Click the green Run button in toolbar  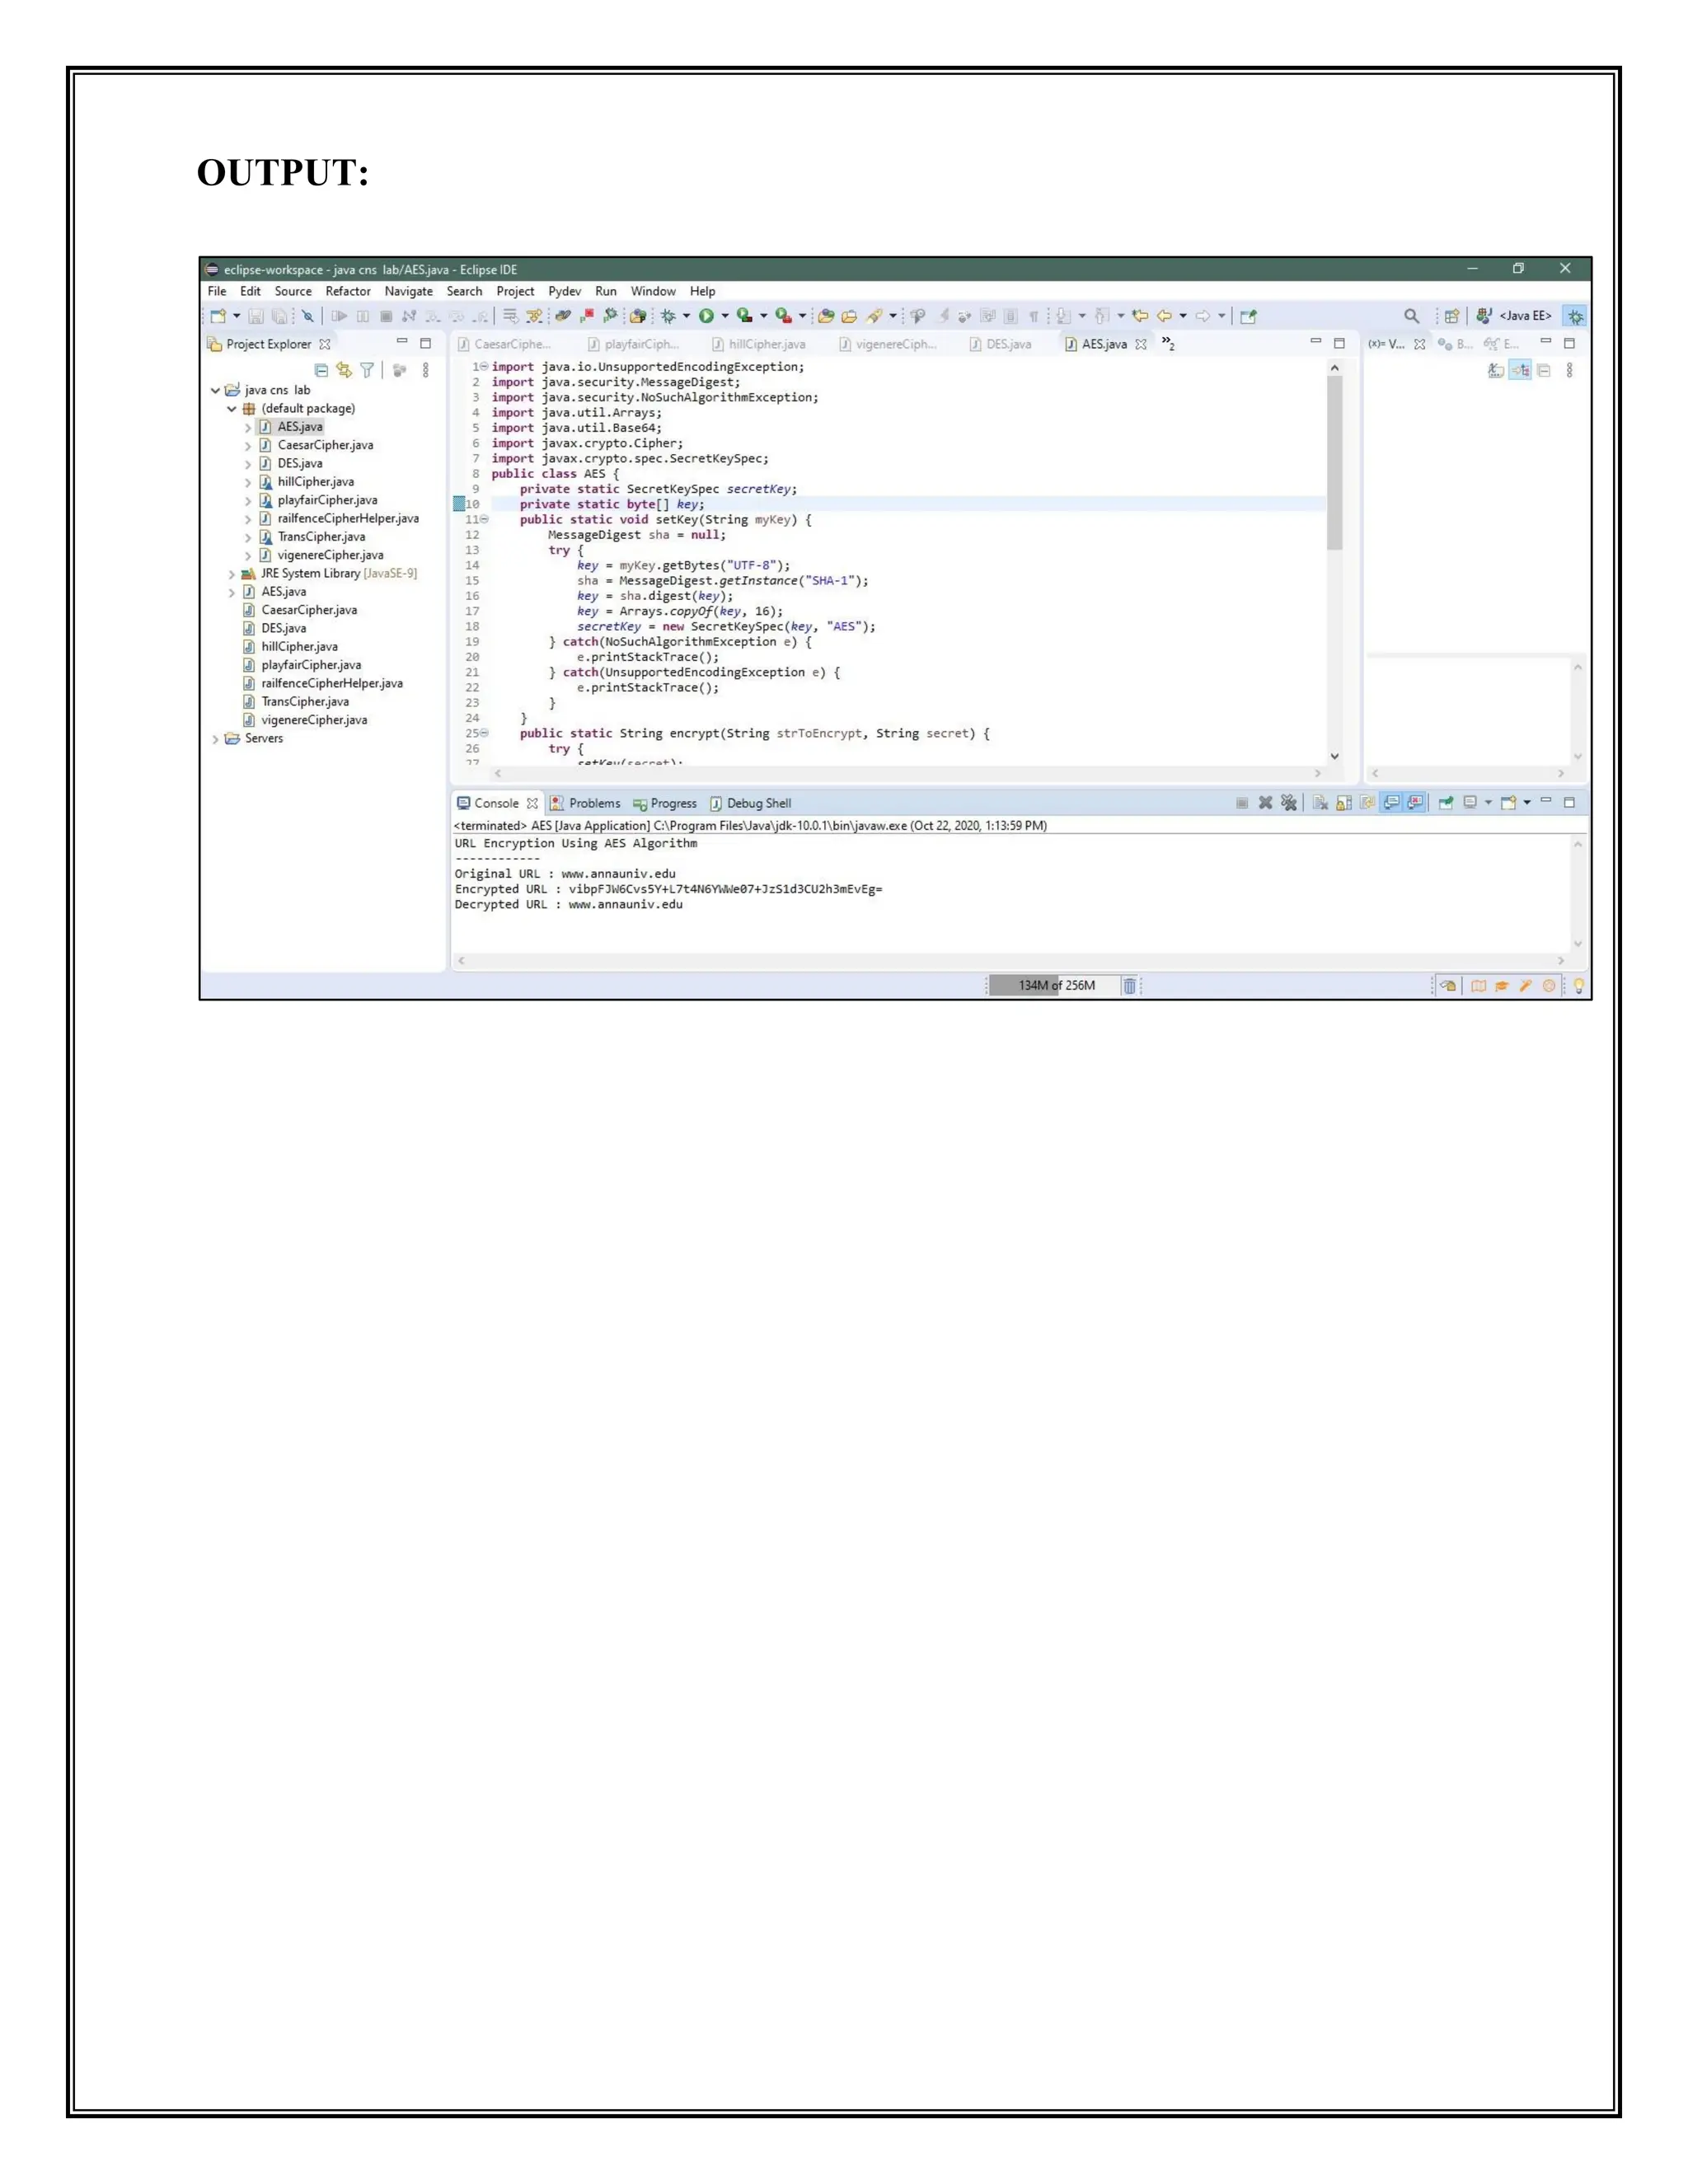tap(706, 316)
